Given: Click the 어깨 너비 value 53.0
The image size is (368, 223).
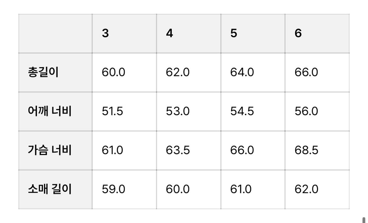Looking at the screenshot, I should point(178,111).
